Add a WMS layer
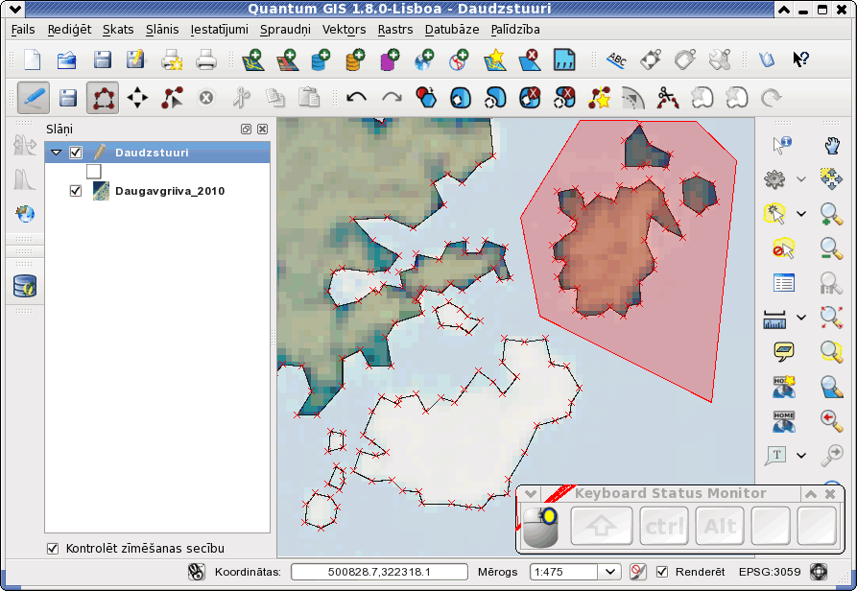 click(424, 59)
